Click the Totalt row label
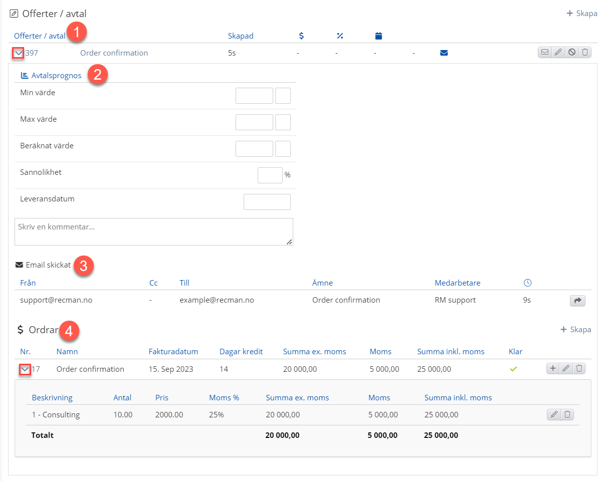Viewport: 604px width, 481px height. coord(42,435)
